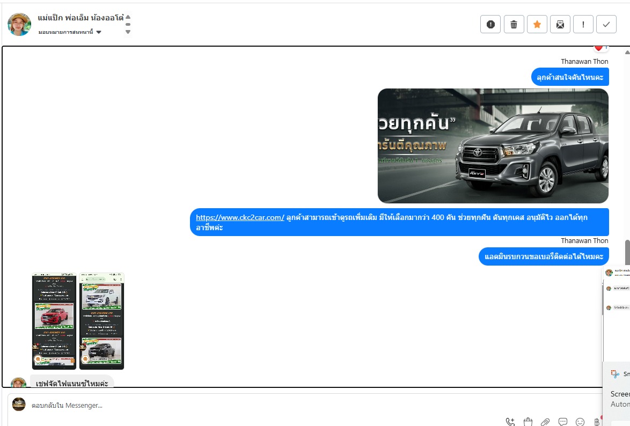The height and width of the screenshot is (426, 630).
Task: Click the customer's profile avatar in header
Action: click(19, 25)
